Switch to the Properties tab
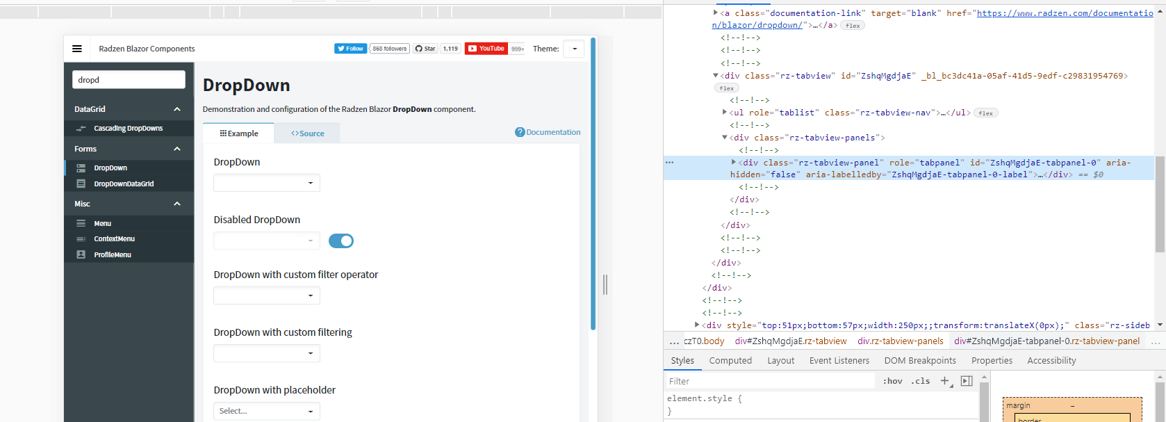Image resolution: width=1166 pixels, height=422 pixels. pyautogui.click(x=992, y=361)
